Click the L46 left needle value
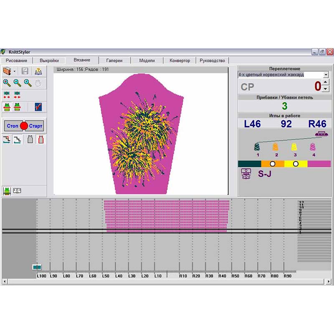 click(x=253, y=124)
